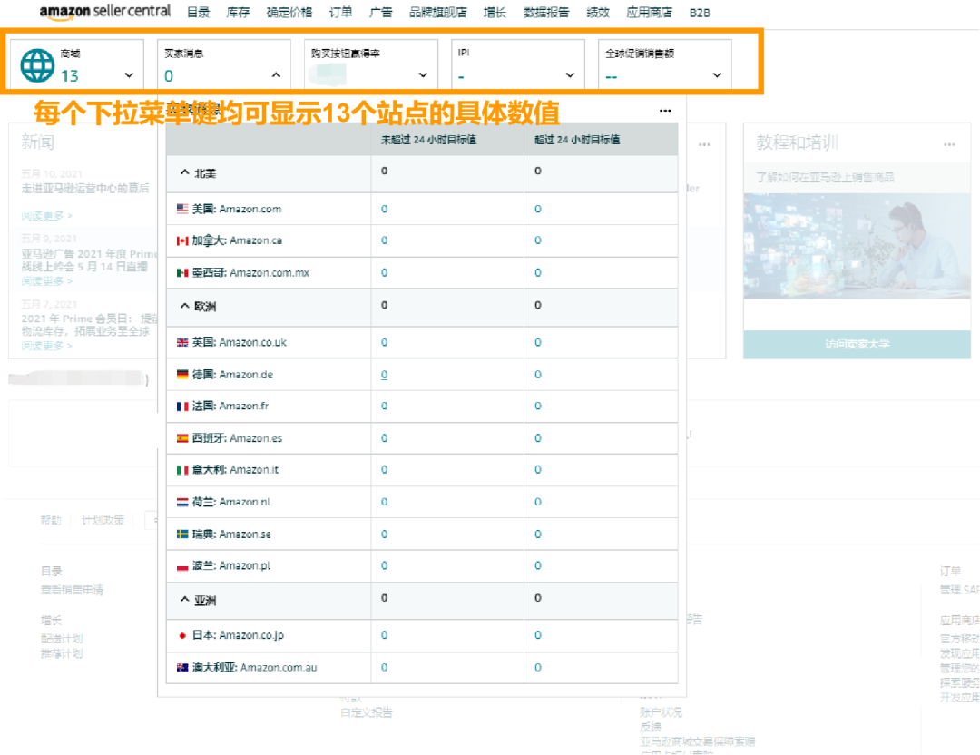980x755 pixels.
Task: Click the Sweden flag icon
Action: click(x=182, y=534)
